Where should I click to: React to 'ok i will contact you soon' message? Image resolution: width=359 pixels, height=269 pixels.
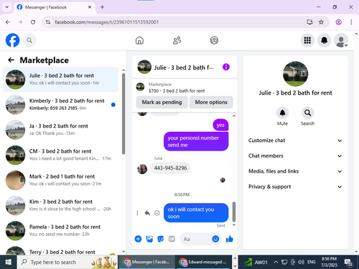[157, 213]
